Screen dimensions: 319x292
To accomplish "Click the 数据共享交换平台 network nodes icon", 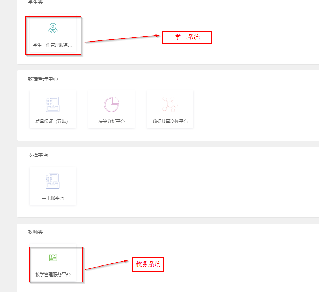I will click(x=170, y=104).
